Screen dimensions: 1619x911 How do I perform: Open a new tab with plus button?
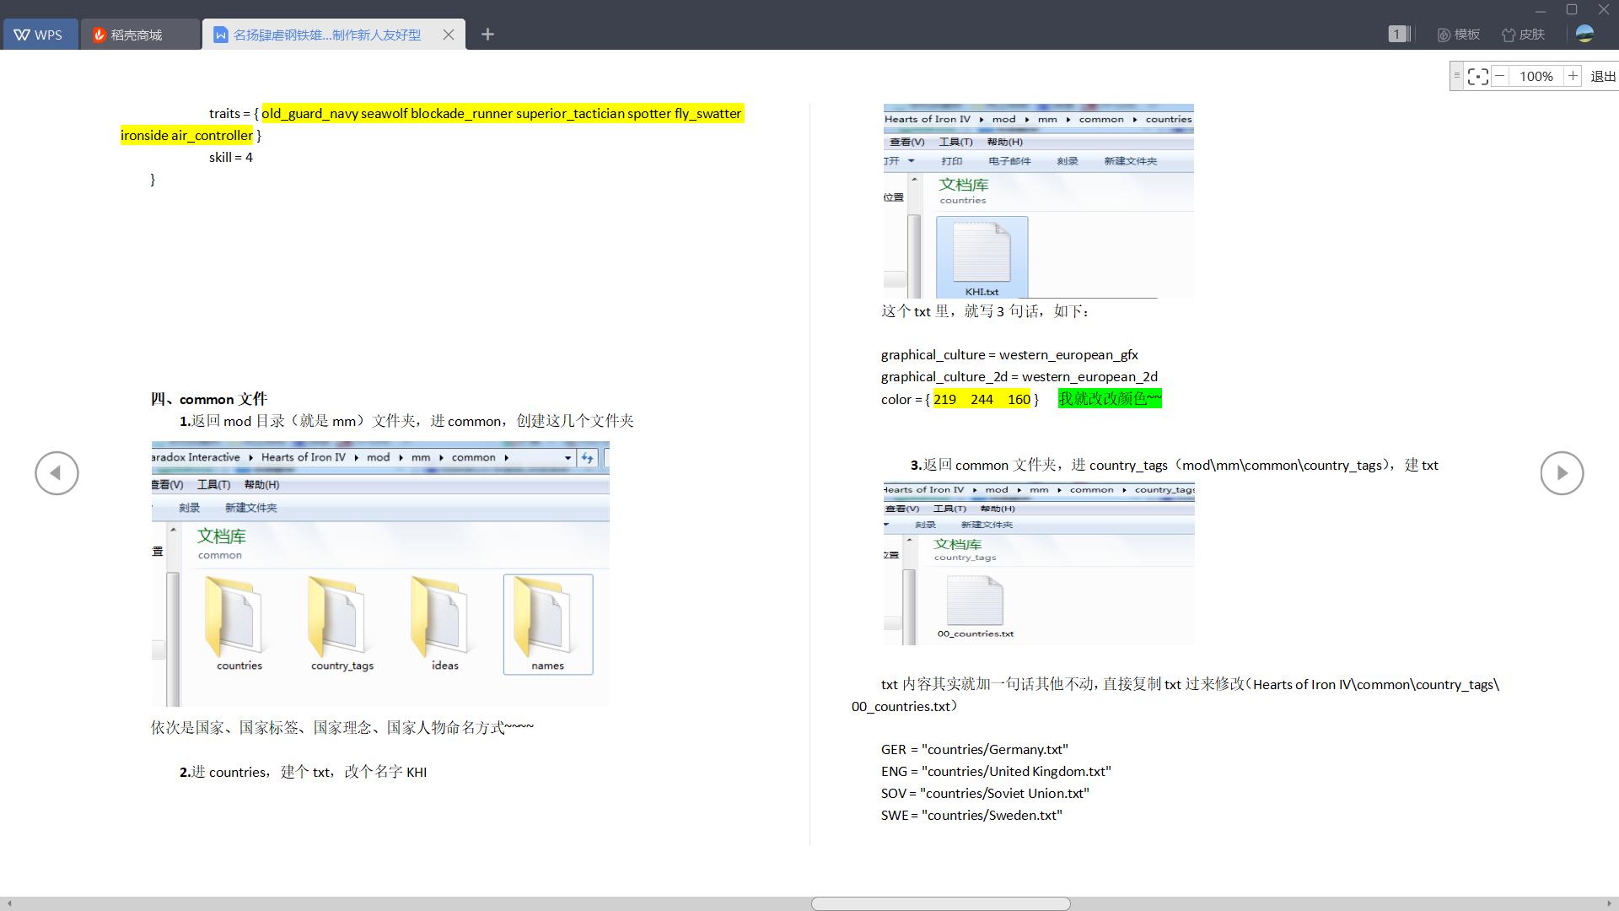coord(487,35)
